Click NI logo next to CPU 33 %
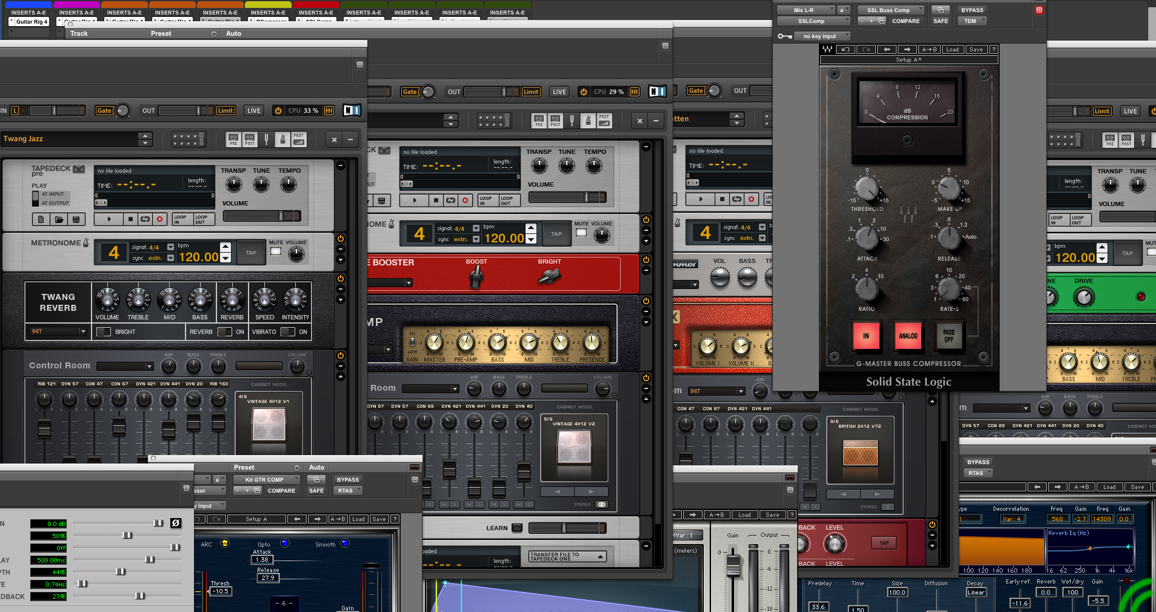The image size is (1156, 612). pyautogui.click(x=352, y=110)
